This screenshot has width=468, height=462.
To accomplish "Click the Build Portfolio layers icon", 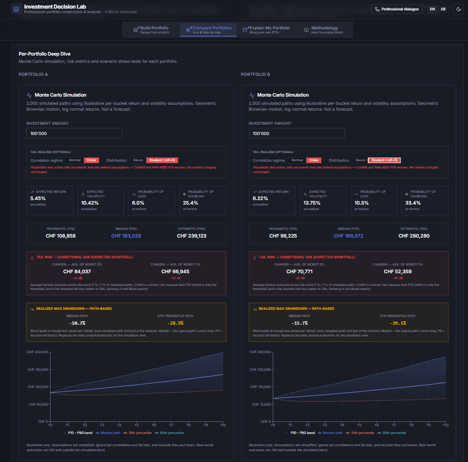I will (x=136, y=30).
